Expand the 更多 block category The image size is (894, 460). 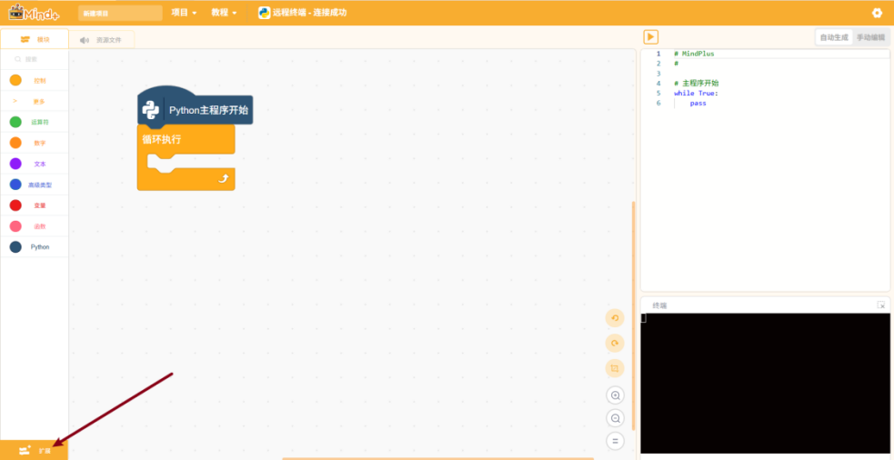35,102
